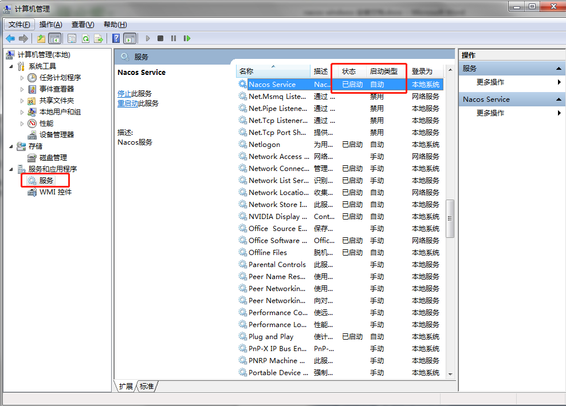This screenshot has height=406, width=566.
Task: Click the Refresh icon in the toolbar
Action: [x=85, y=38]
